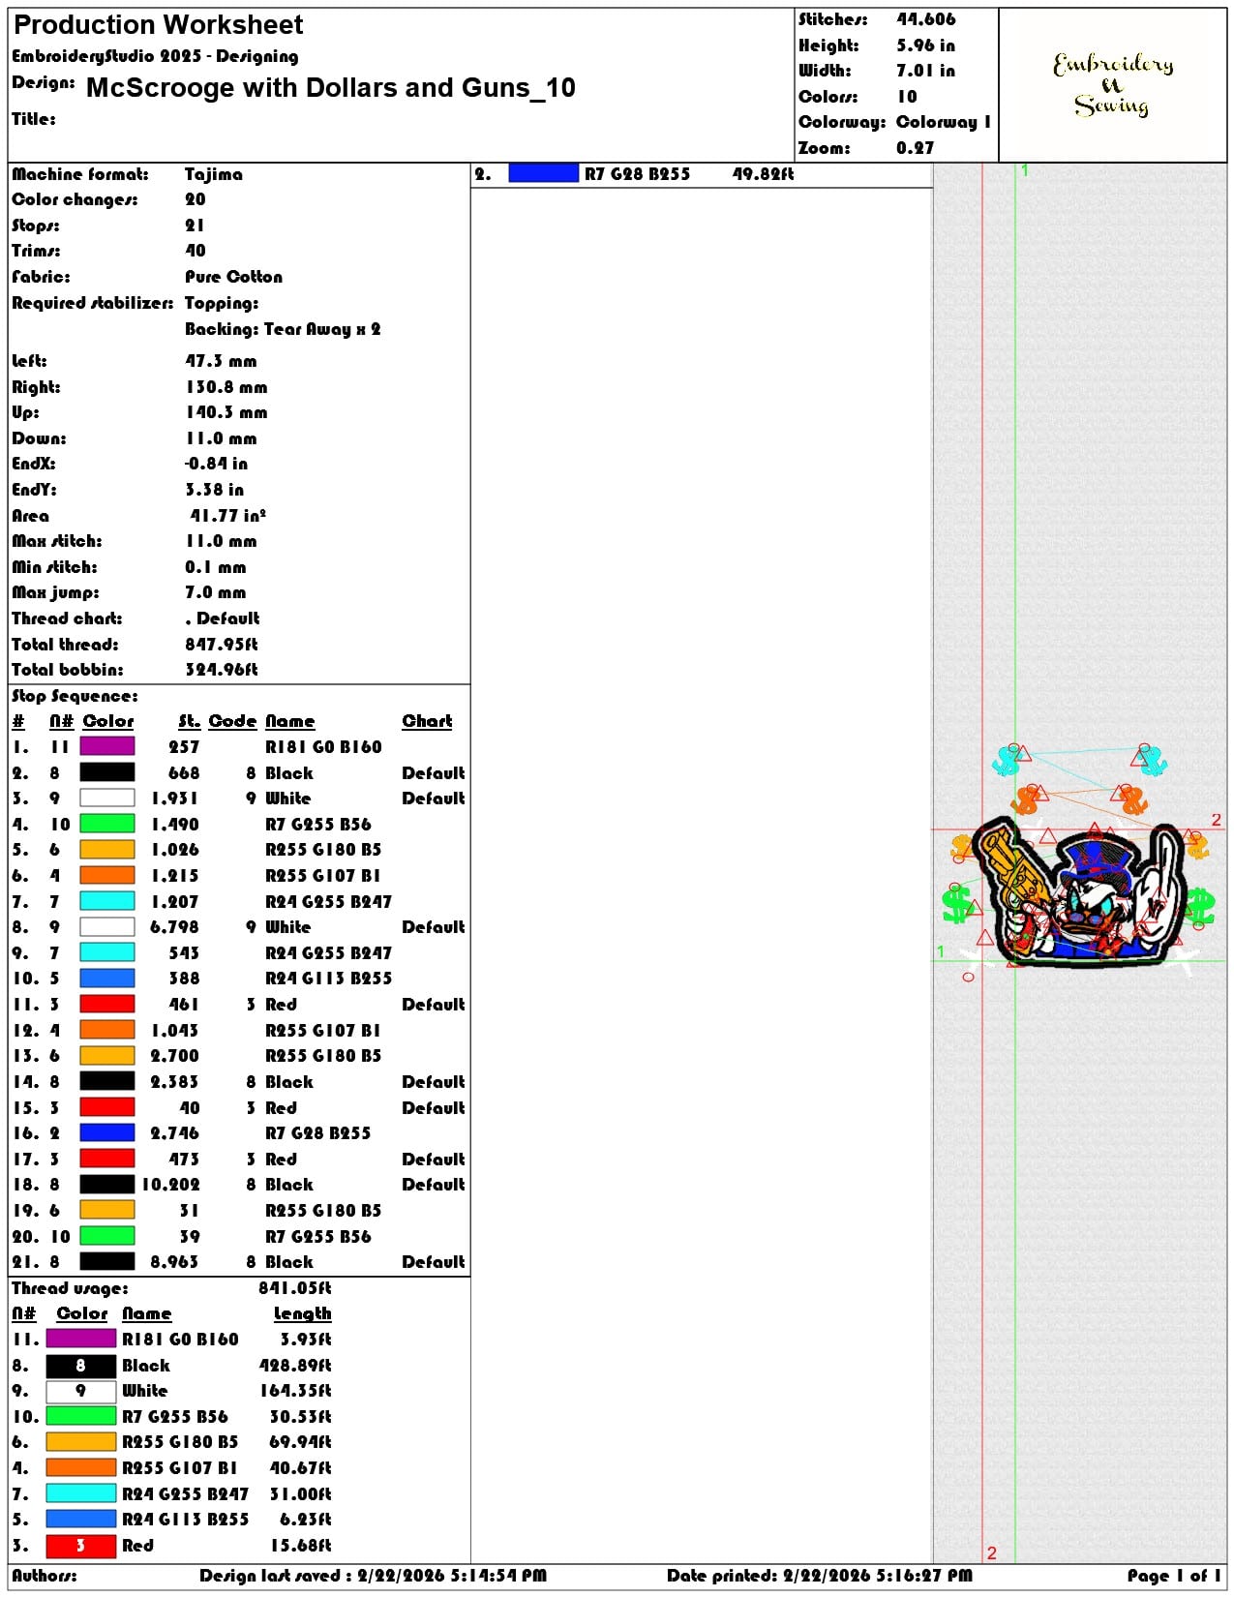
Task: Click the Left value 47.3 mm
Action: (221, 361)
